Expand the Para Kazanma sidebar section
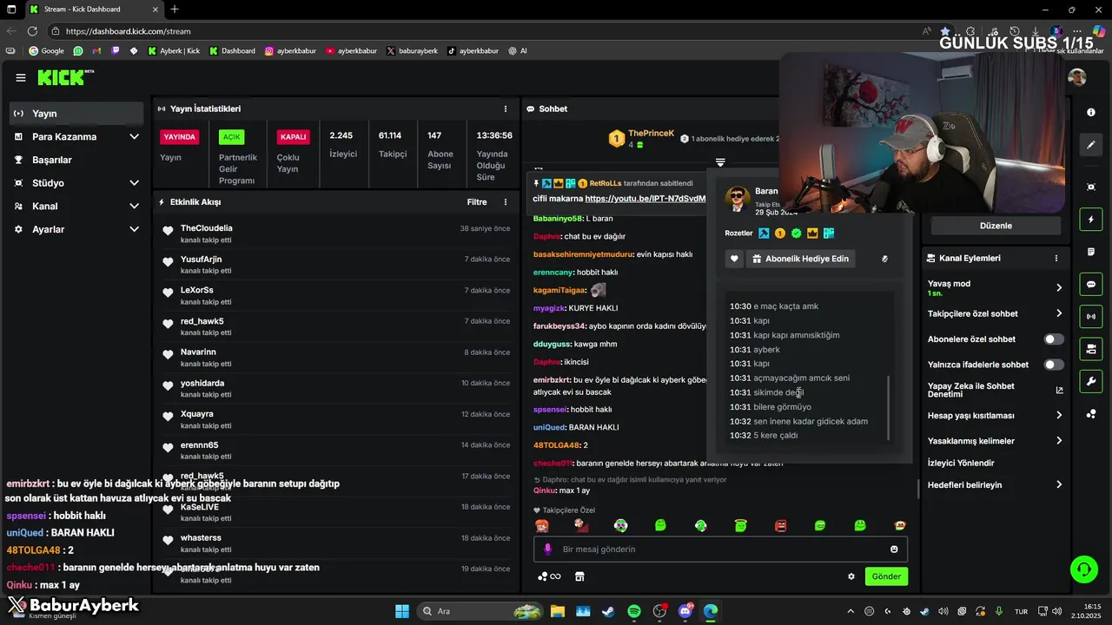This screenshot has height=625, width=1112. click(134, 137)
